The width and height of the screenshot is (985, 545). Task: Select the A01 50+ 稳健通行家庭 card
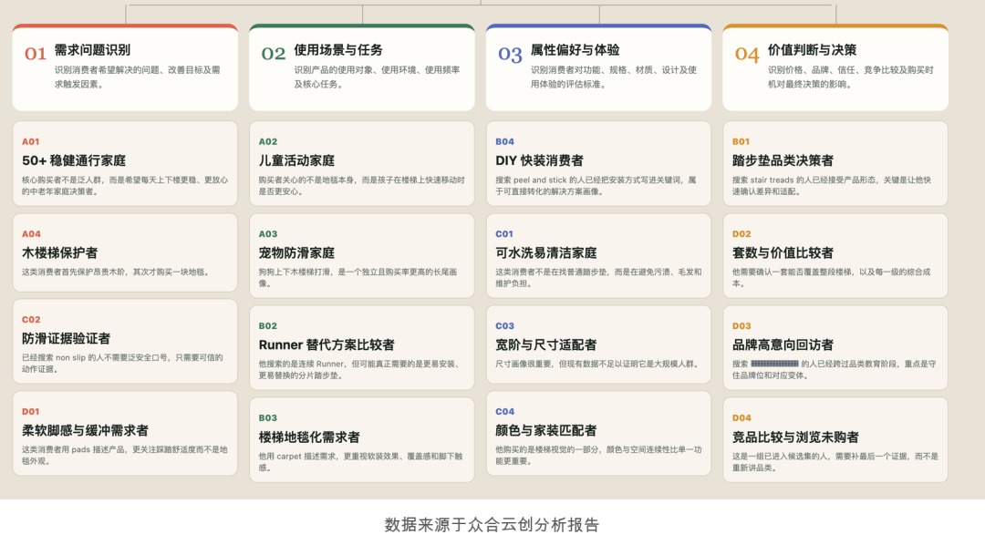pyautogui.click(x=125, y=164)
